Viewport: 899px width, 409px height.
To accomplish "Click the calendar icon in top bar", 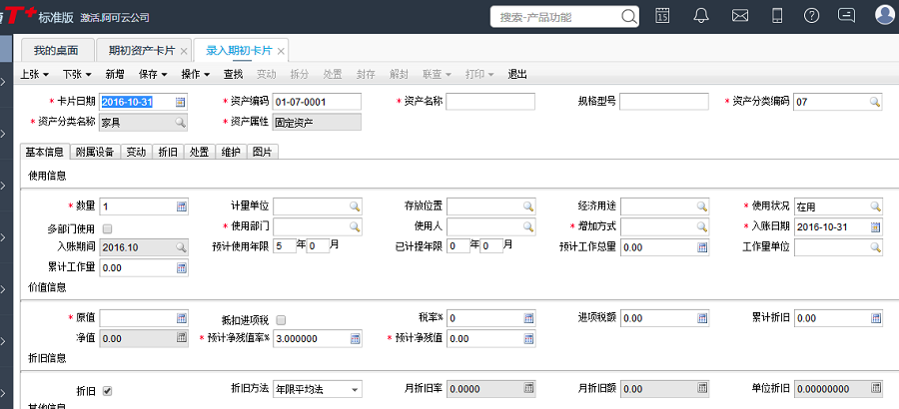I will point(662,15).
